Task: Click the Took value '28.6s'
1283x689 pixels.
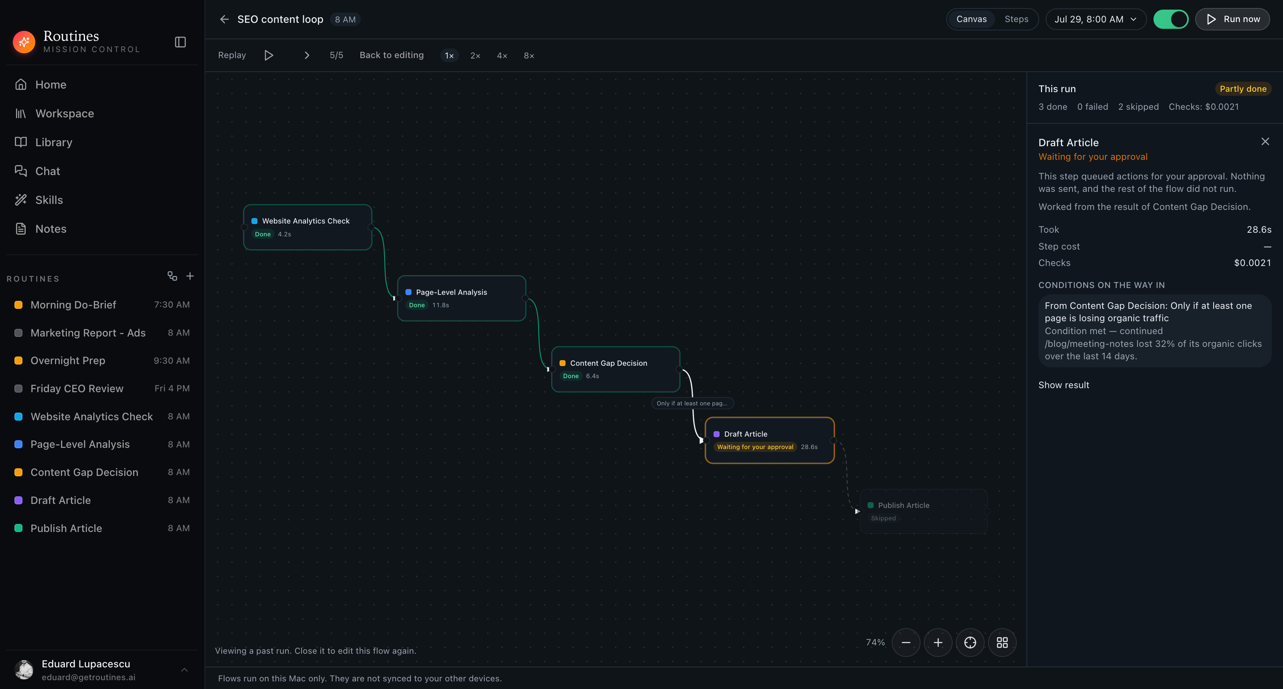Action: (x=1259, y=230)
